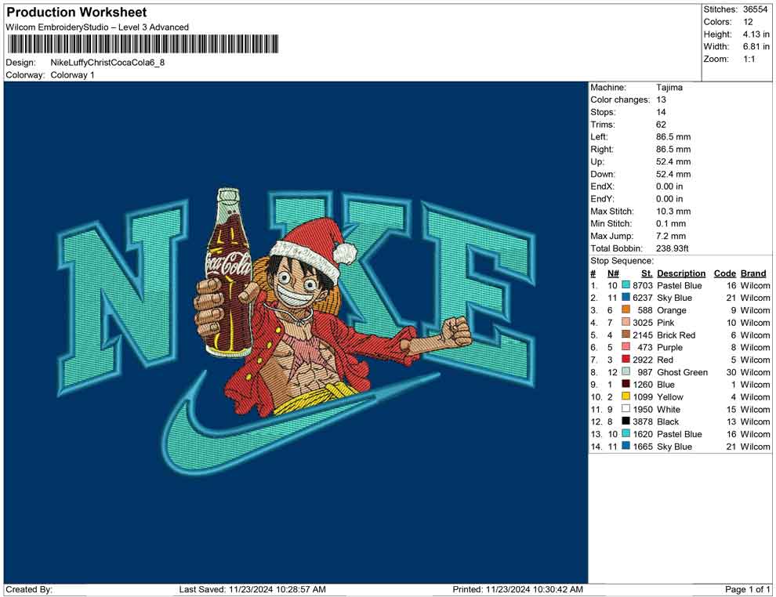Click the 'N#' column header
Image resolution: width=776 pixels, height=597 pixels.
coord(613,273)
